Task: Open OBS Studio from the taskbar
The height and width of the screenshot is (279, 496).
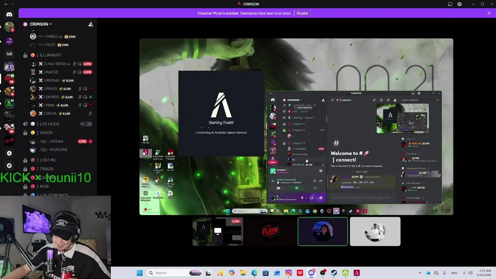Action: 323,273
